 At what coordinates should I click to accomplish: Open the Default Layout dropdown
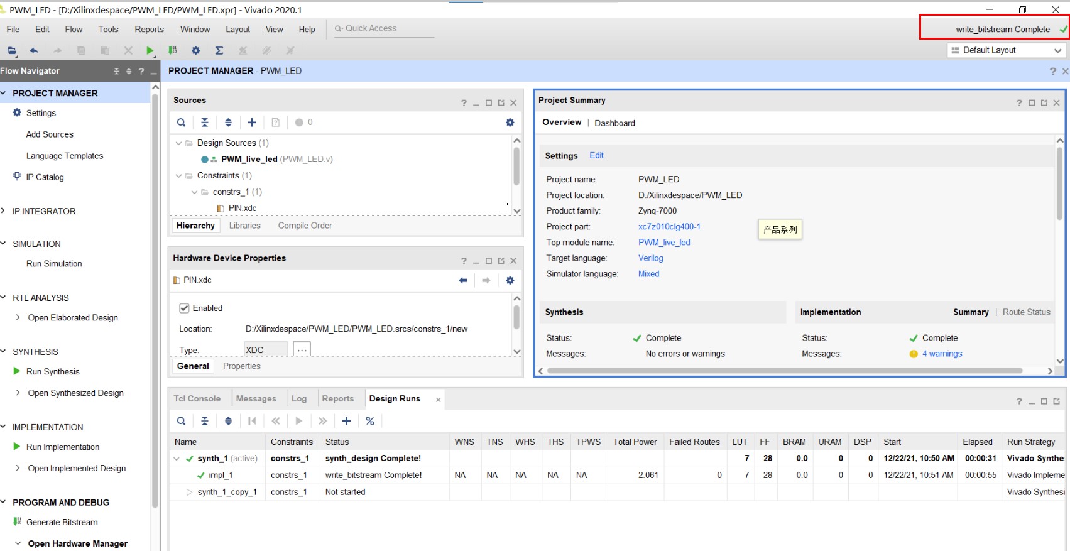pos(1007,50)
